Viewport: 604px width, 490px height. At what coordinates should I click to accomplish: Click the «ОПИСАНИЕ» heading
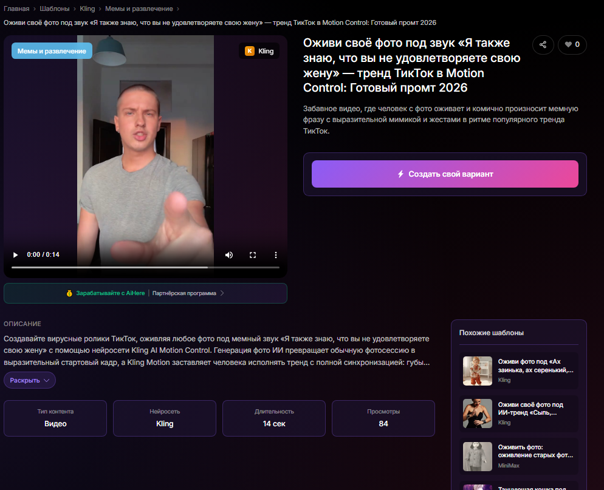coord(22,324)
